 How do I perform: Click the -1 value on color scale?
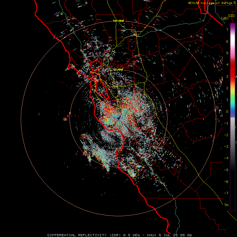[x=226, y=123]
